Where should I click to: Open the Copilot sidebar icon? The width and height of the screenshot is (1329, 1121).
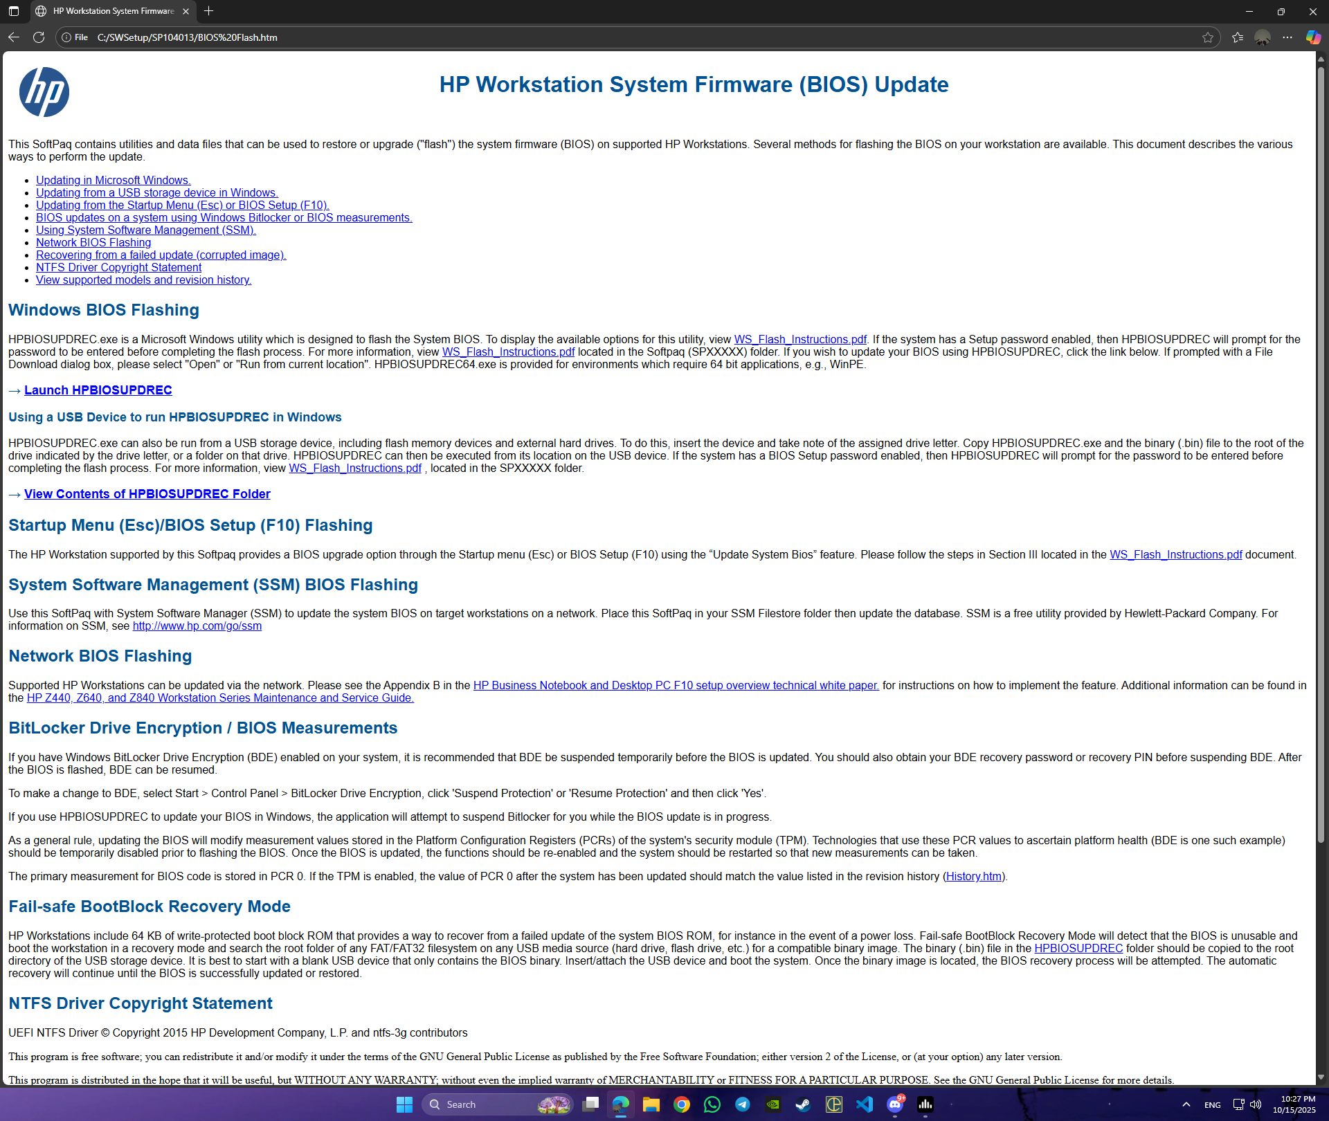coord(1313,37)
